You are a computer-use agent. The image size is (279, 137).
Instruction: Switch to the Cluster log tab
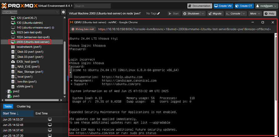(23, 106)
